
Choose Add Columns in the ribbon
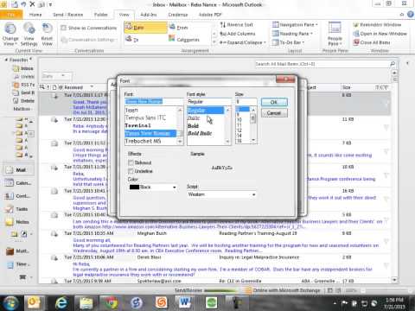pyautogui.click(x=238, y=34)
